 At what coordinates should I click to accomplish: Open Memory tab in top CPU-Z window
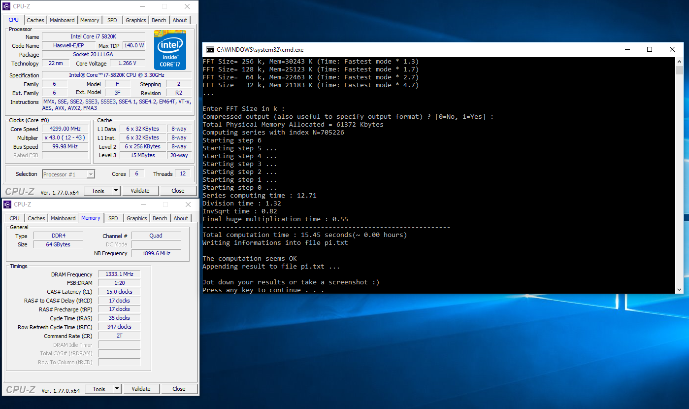tap(90, 20)
